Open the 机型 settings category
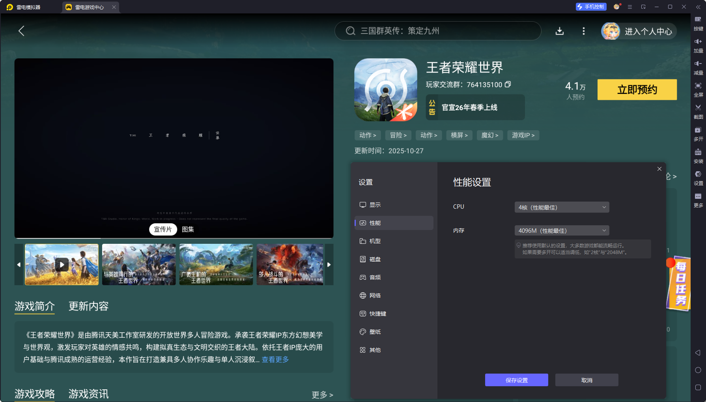706x402 pixels. [x=375, y=241]
